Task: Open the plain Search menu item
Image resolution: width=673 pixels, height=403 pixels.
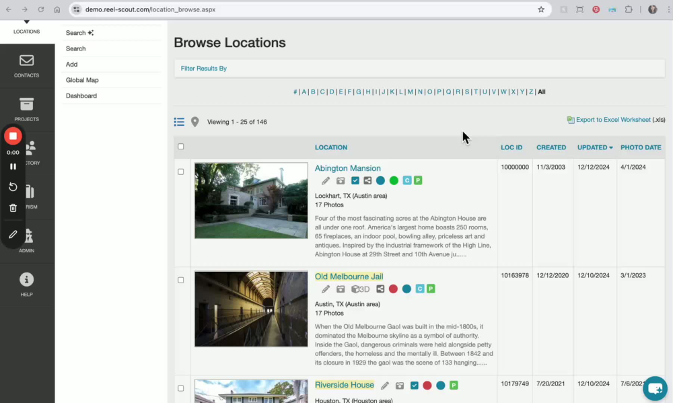Action: point(76,48)
